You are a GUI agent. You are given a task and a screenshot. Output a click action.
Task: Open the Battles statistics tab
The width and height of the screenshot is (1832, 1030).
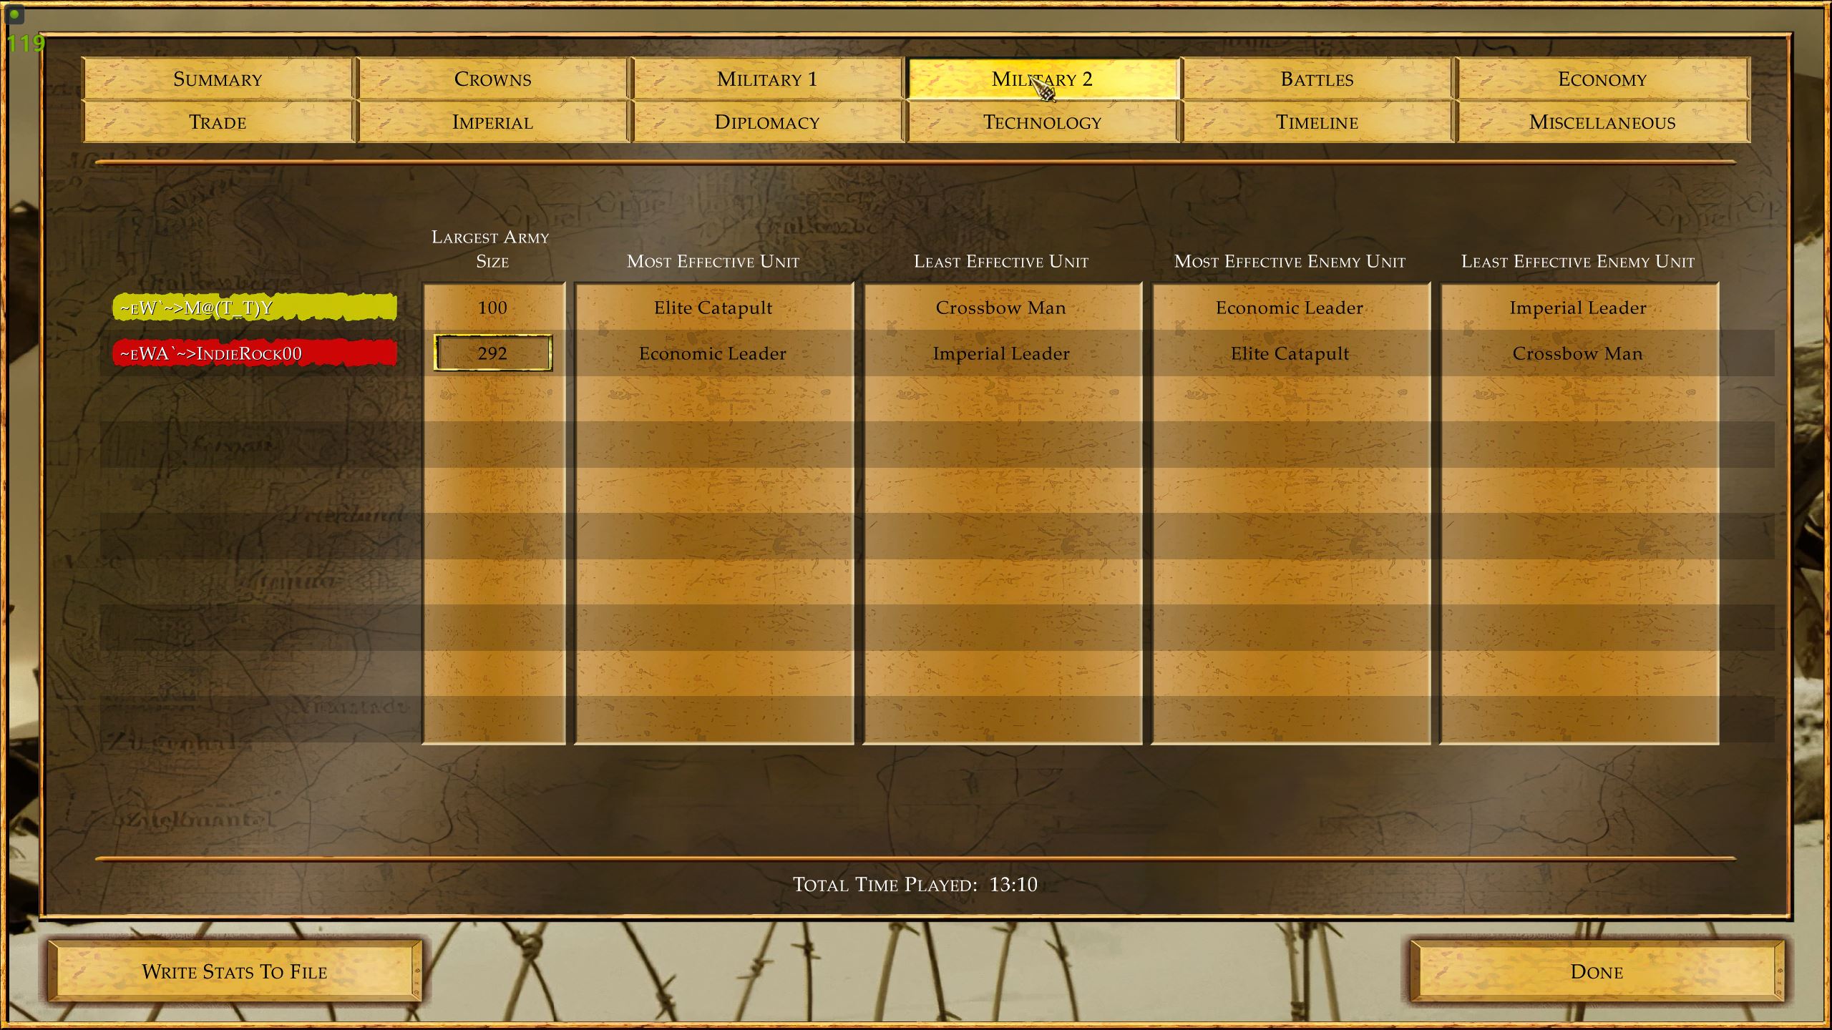[1316, 79]
